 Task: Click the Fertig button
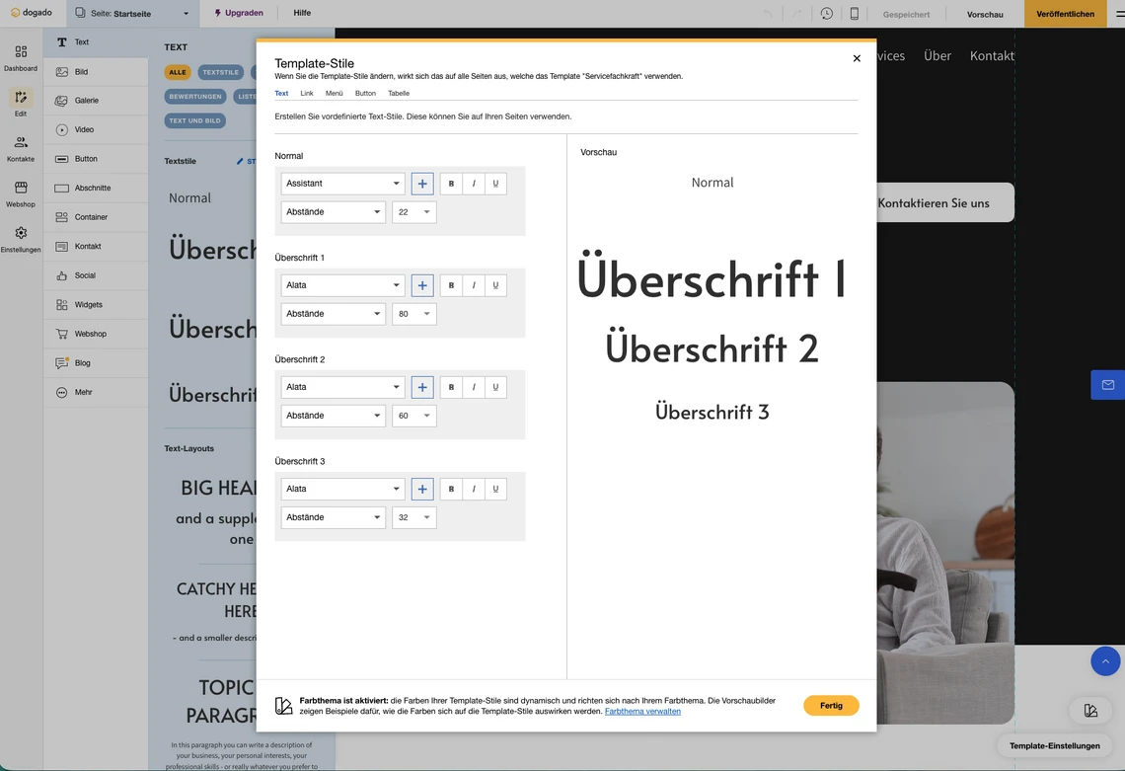pyautogui.click(x=831, y=705)
